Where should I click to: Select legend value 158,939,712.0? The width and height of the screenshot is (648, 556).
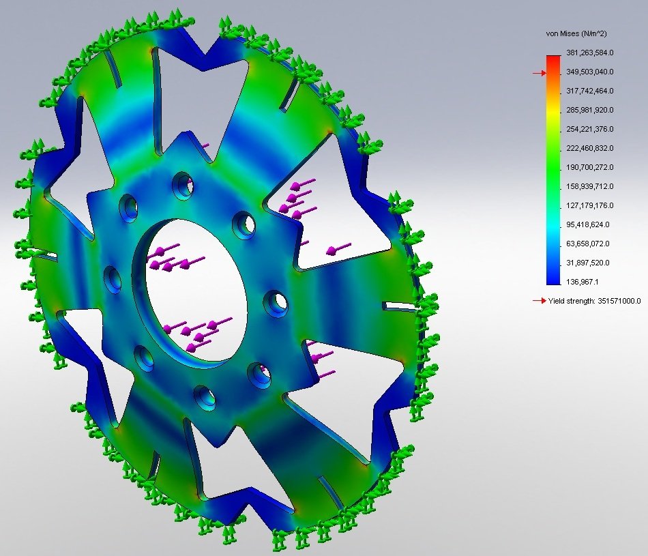[x=590, y=186]
